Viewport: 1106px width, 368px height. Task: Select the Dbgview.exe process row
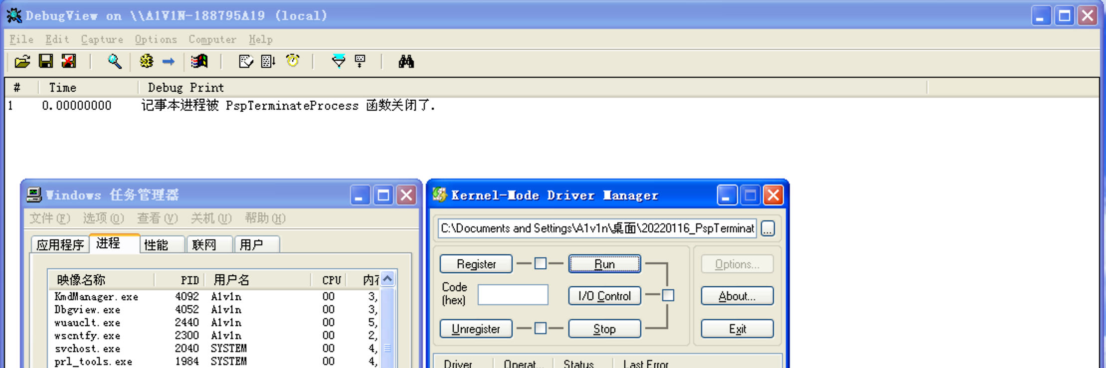215,309
